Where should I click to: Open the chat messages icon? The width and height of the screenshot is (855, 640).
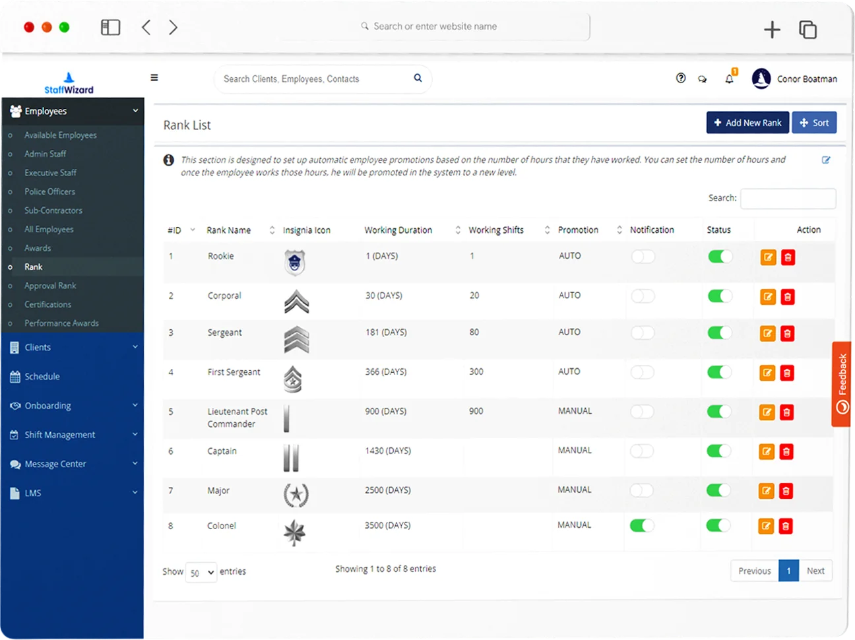(702, 79)
